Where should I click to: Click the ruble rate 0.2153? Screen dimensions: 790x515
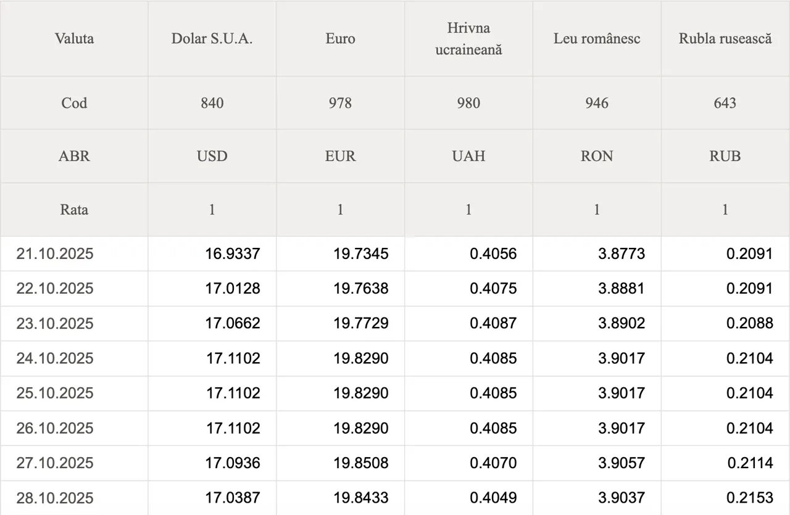point(750,498)
